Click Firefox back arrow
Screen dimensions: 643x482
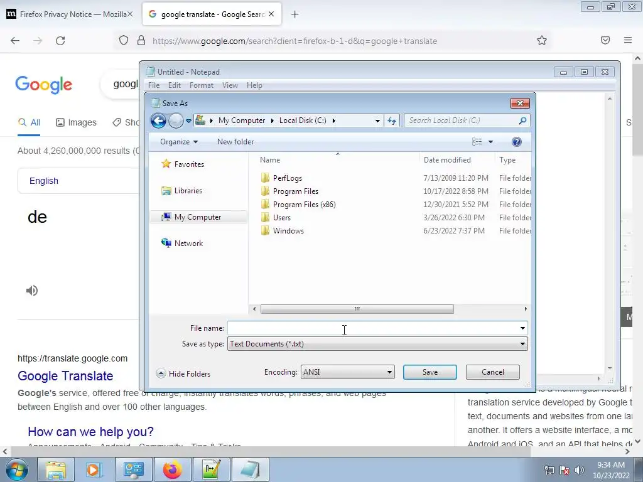tap(15, 41)
